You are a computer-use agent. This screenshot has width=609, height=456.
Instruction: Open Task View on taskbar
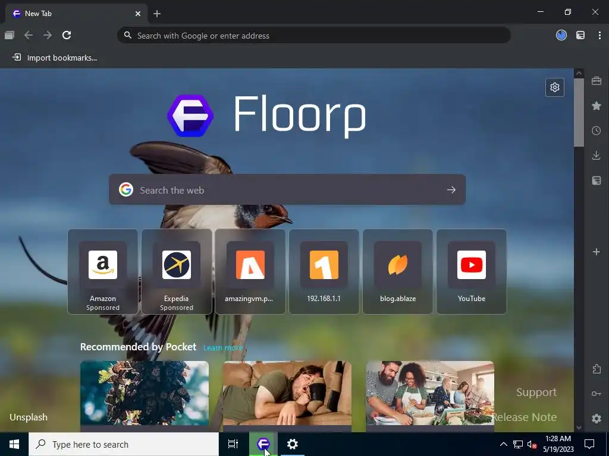[x=233, y=444]
